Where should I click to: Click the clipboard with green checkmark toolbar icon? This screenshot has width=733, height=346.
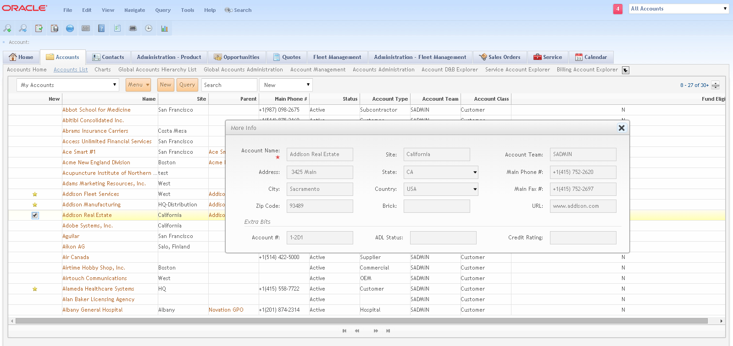click(39, 28)
